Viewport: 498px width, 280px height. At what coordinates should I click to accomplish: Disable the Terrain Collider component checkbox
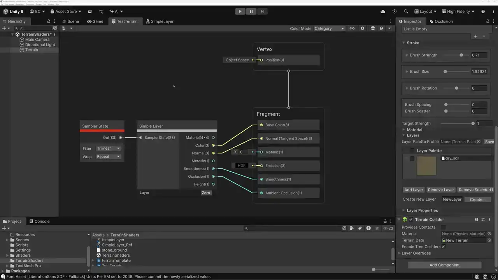(411, 220)
